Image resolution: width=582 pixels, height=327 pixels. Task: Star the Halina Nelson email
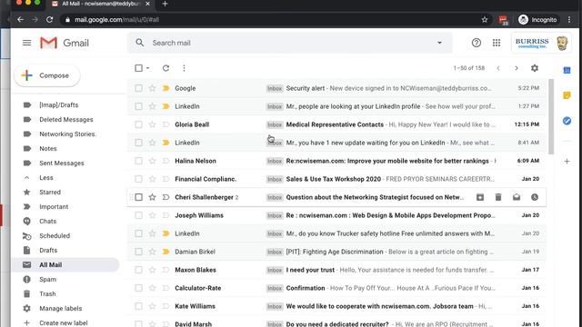152,161
